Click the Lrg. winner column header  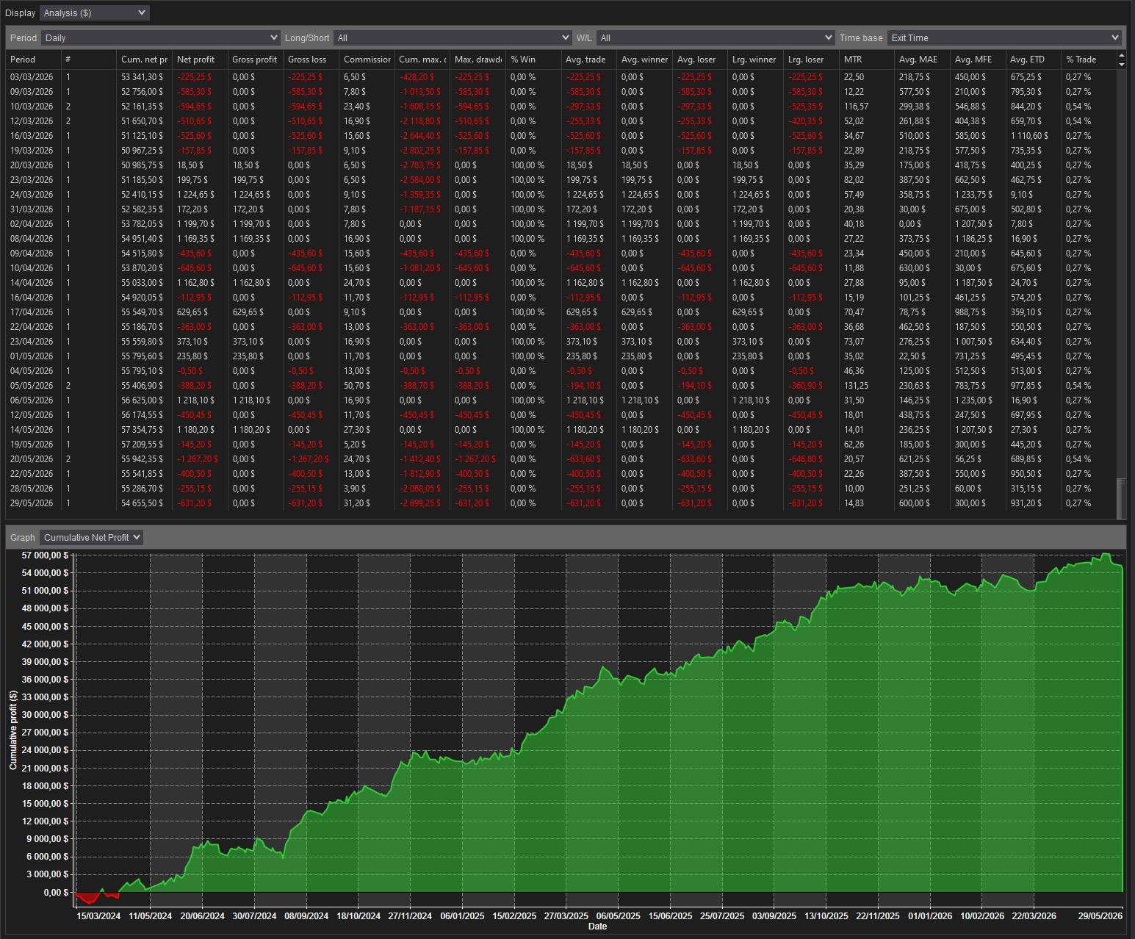click(x=754, y=60)
